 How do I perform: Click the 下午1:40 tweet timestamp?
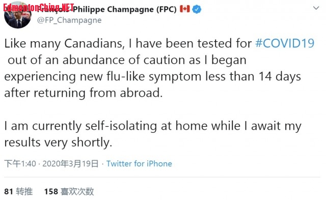(x=20, y=164)
